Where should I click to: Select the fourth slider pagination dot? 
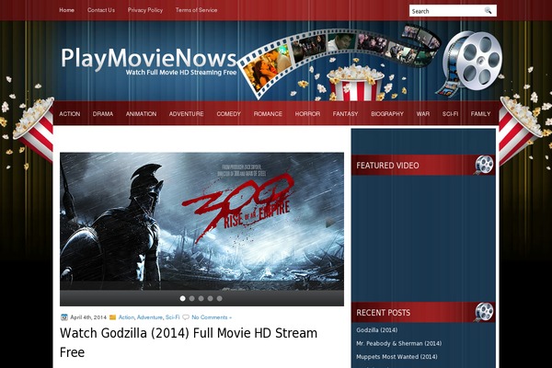(x=210, y=298)
